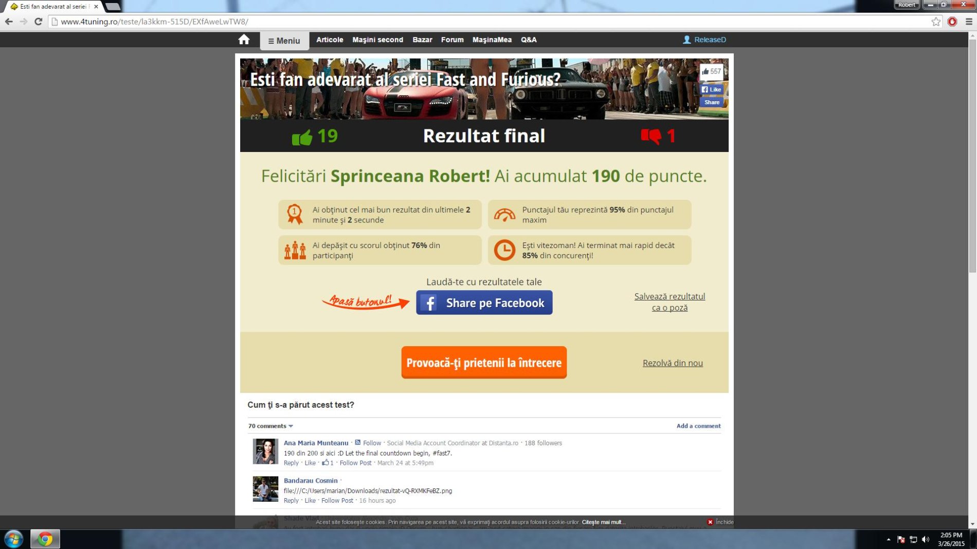Screen dimensions: 977x549
Task: Open the Bazar section
Action: point(422,40)
